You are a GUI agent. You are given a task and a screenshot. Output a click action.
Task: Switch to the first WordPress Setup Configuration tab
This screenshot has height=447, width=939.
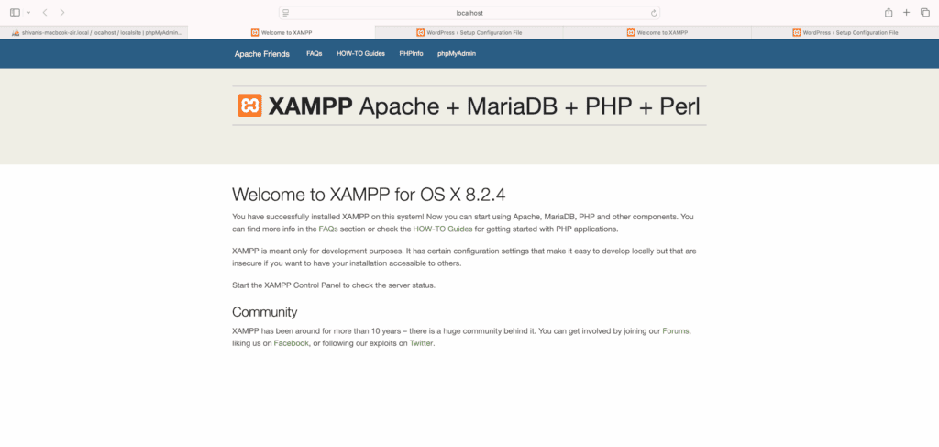click(469, 32)
